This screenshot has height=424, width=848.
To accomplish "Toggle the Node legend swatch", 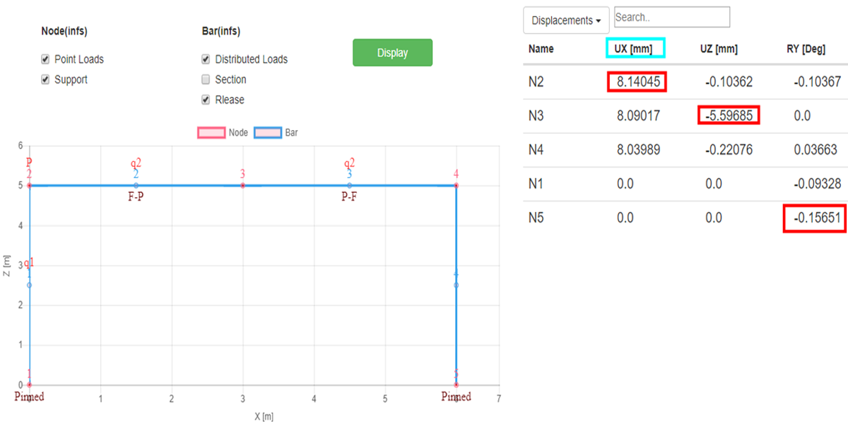I will click(211, 132).
